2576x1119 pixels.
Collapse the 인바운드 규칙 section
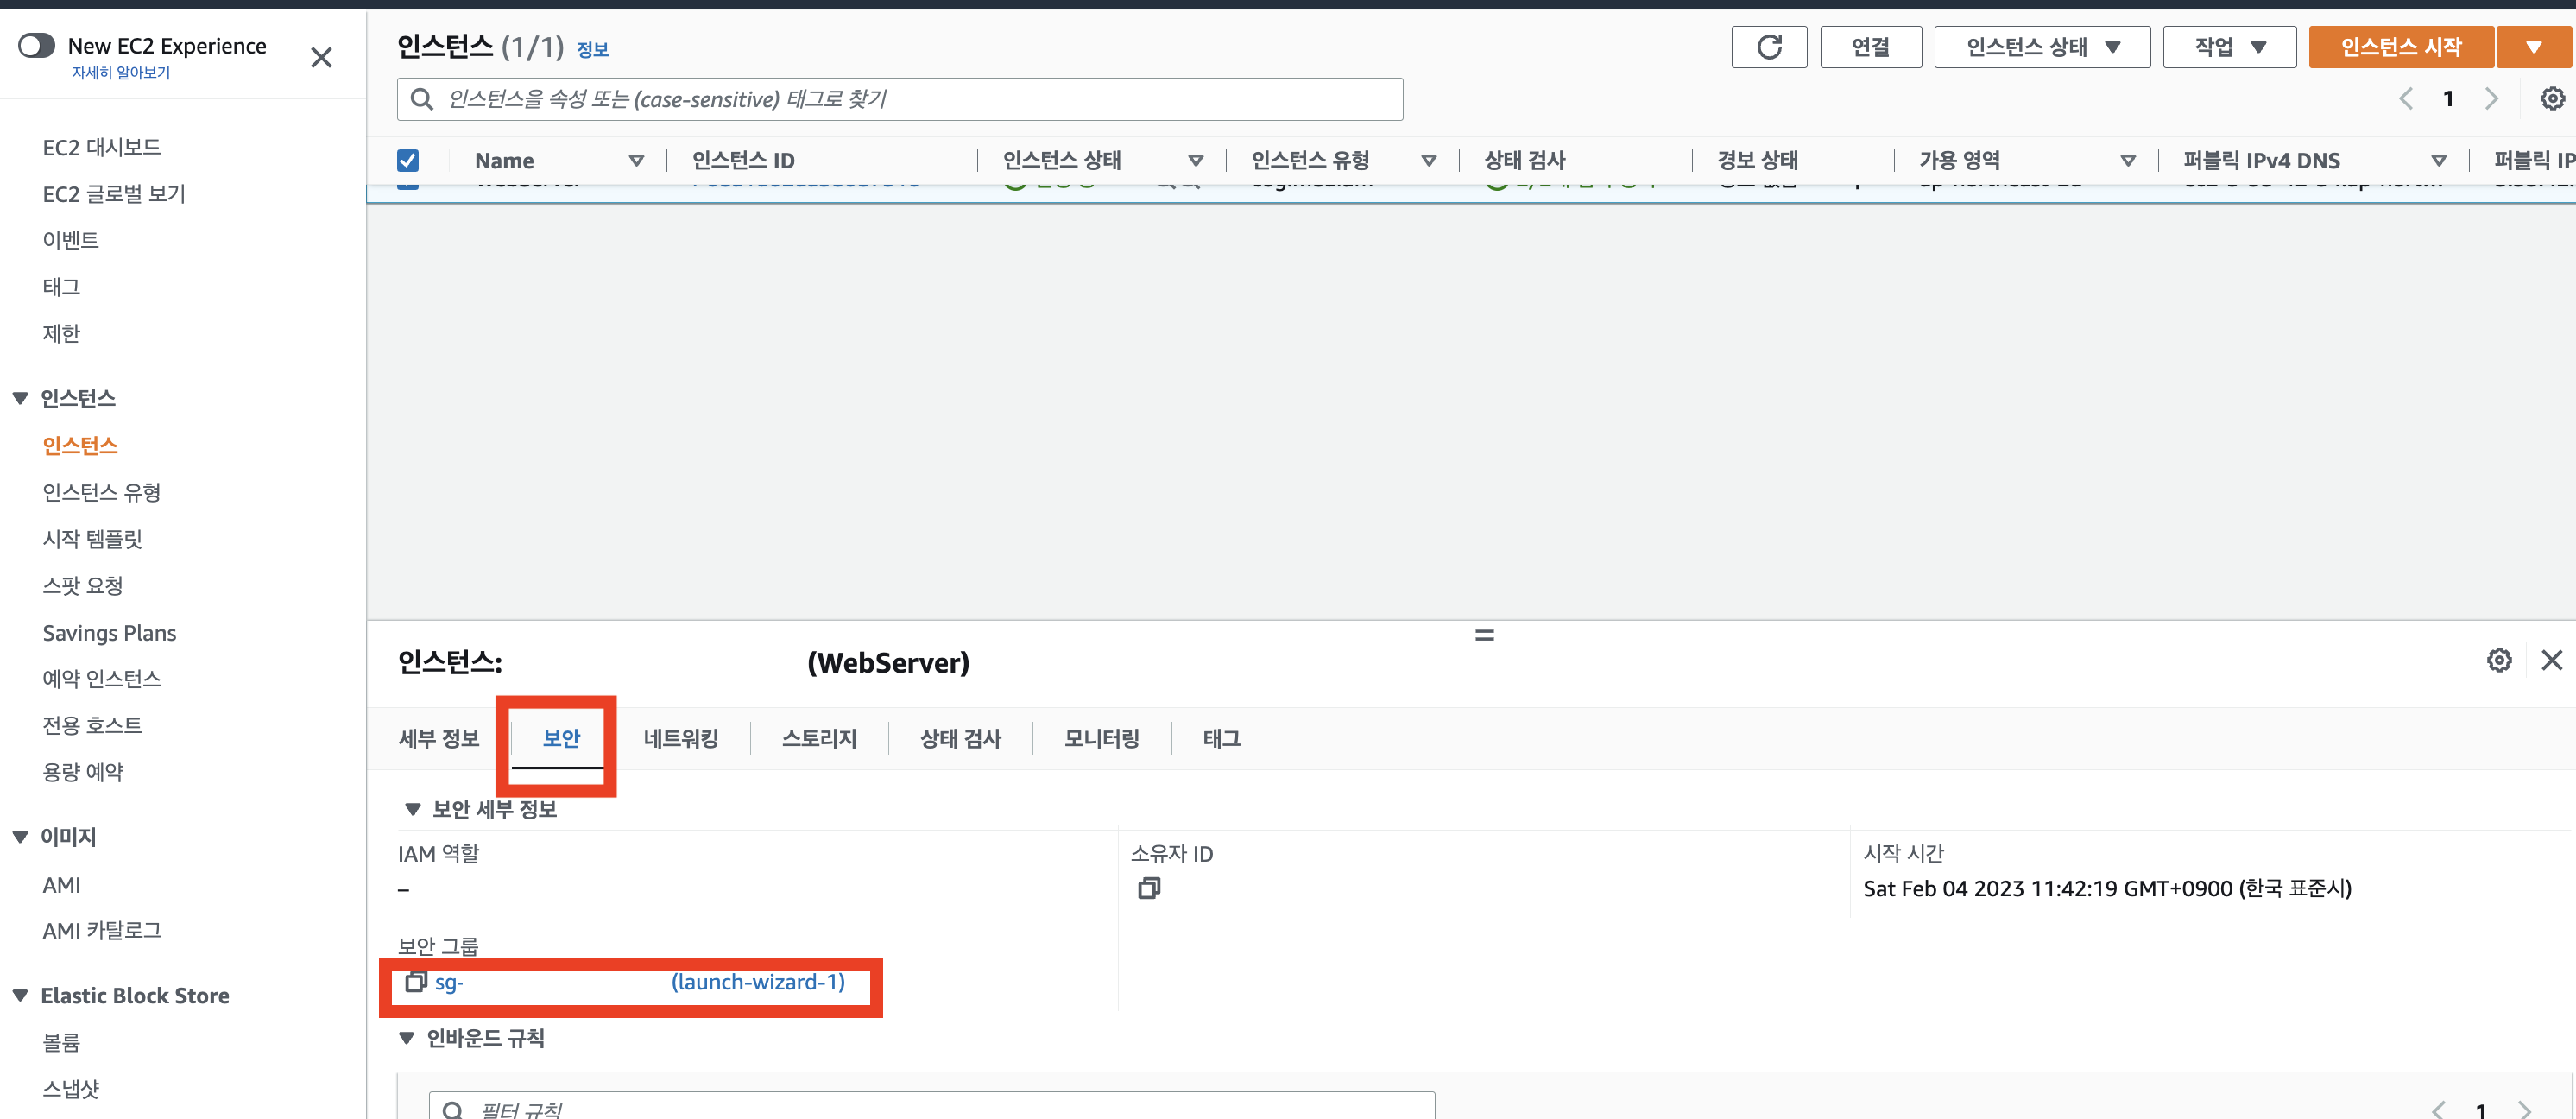point(407,1038)
